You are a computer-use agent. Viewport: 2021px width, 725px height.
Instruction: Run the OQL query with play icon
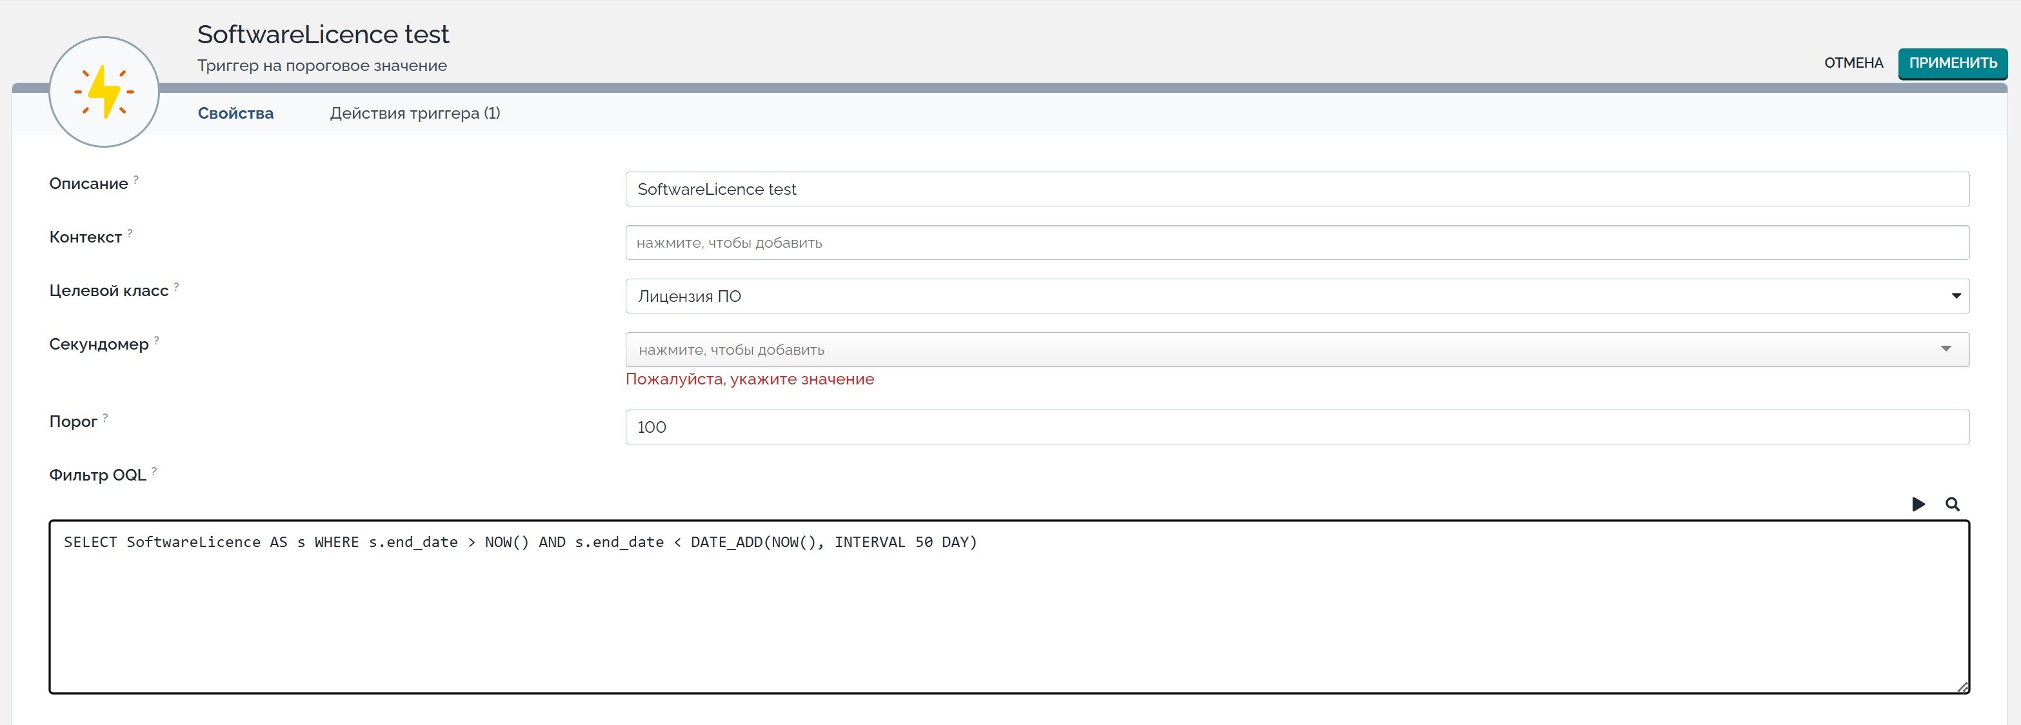1918,504
